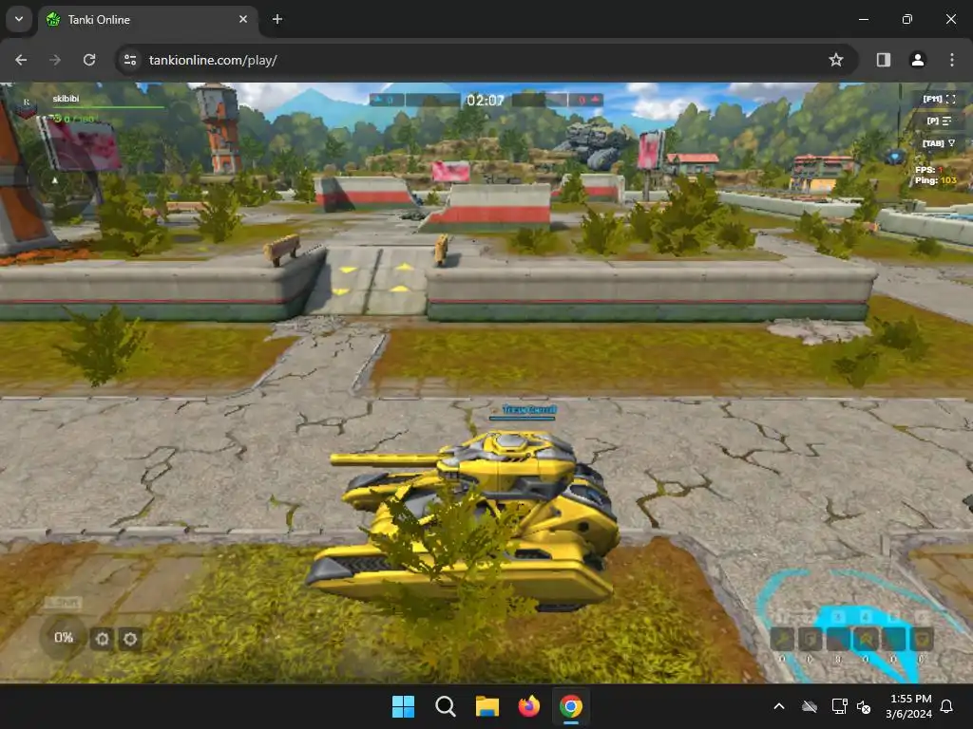
Task: Open the [TAB] scoreboard button
Action: click(x=939, y=143)
